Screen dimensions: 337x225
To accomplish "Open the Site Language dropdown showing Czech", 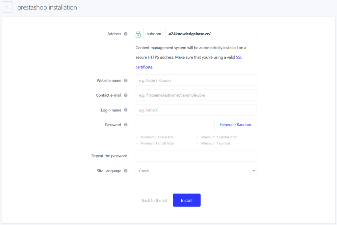I will click(196, 171).
